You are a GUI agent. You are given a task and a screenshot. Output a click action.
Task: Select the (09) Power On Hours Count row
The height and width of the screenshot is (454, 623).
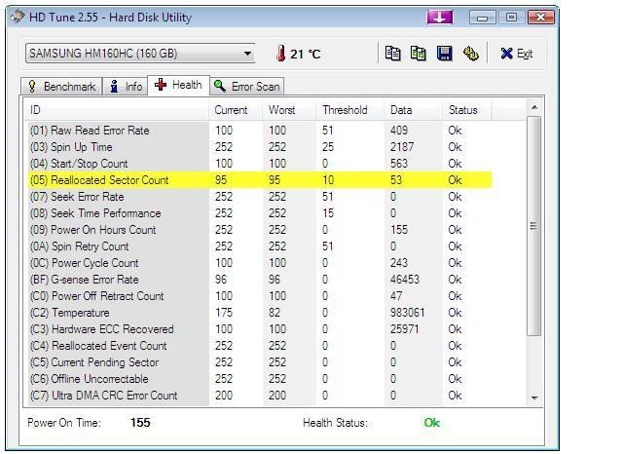(258, 230)
